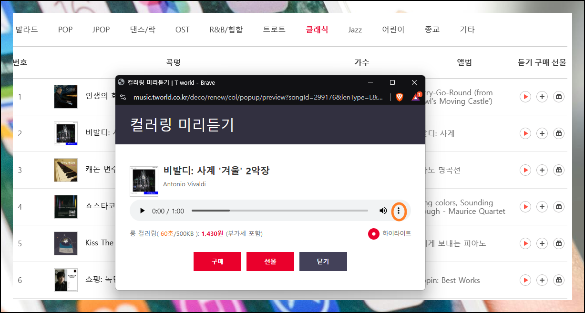The height and width of the screenshot is (313, 585).
Task: Click album thumbnail of song 1
Action: [66, 97]
